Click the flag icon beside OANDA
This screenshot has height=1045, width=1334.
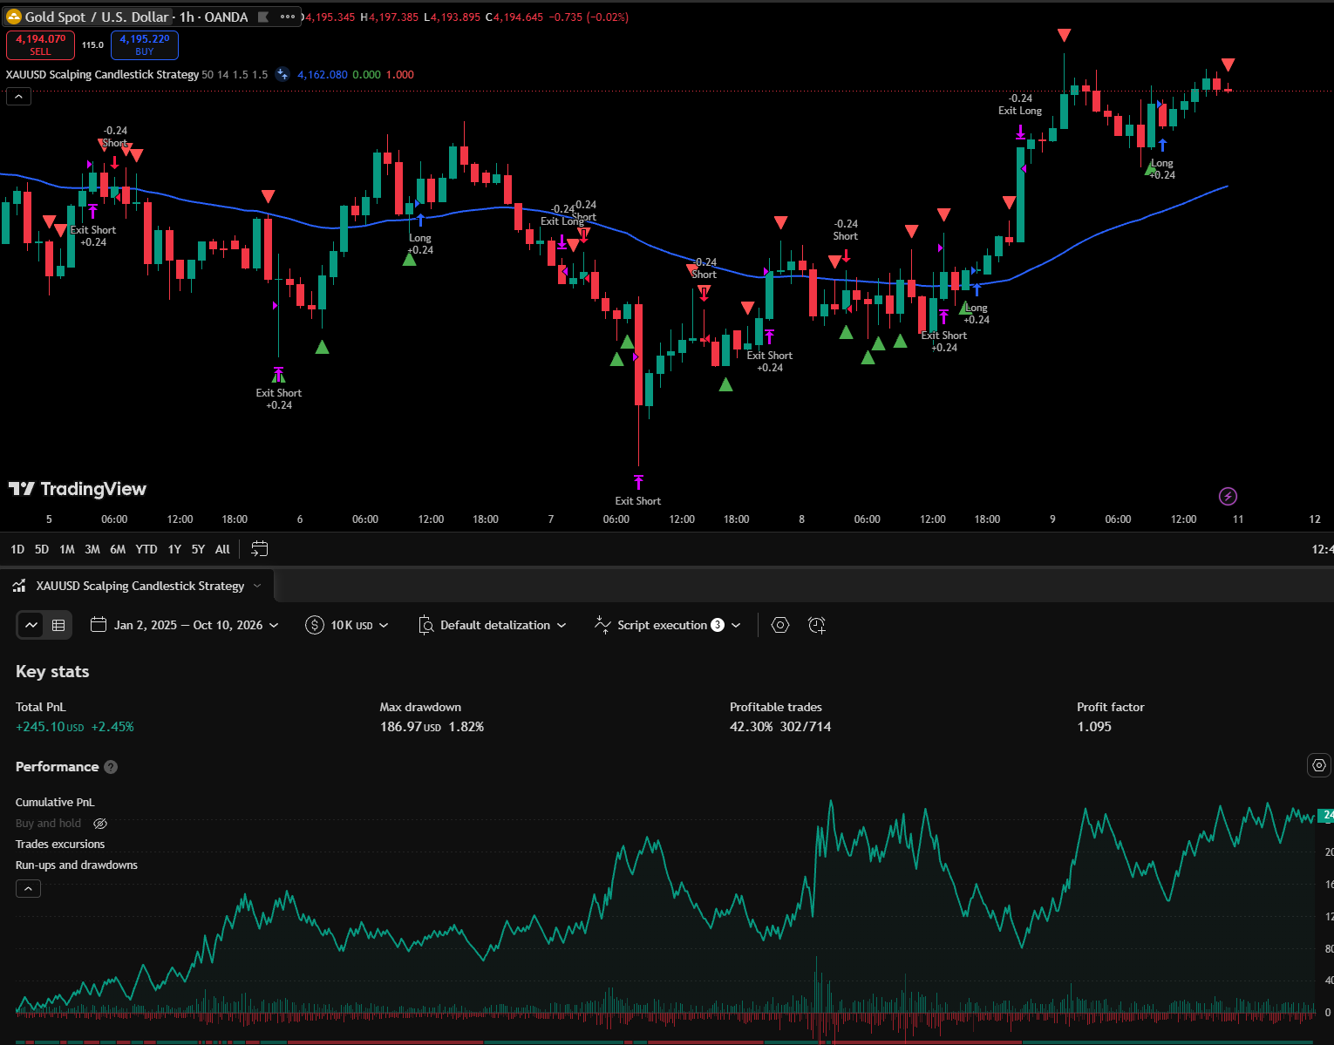[262, 17]
